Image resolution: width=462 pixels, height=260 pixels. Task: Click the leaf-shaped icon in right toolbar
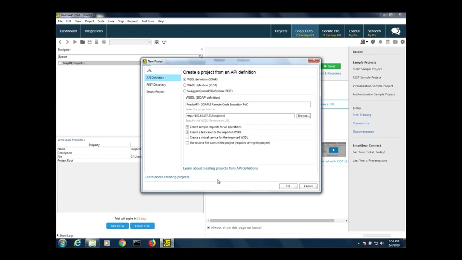pyautogui.click(x=373, y=42)
